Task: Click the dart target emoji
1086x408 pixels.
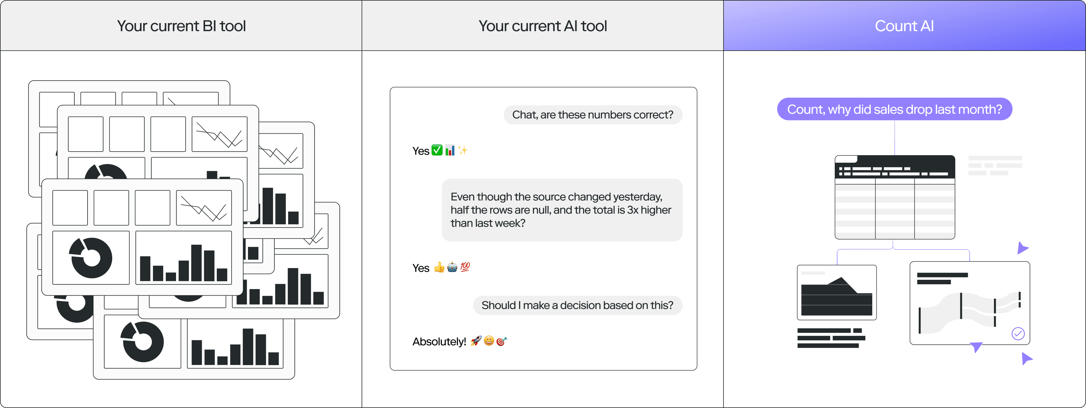Action: [501, 341]
